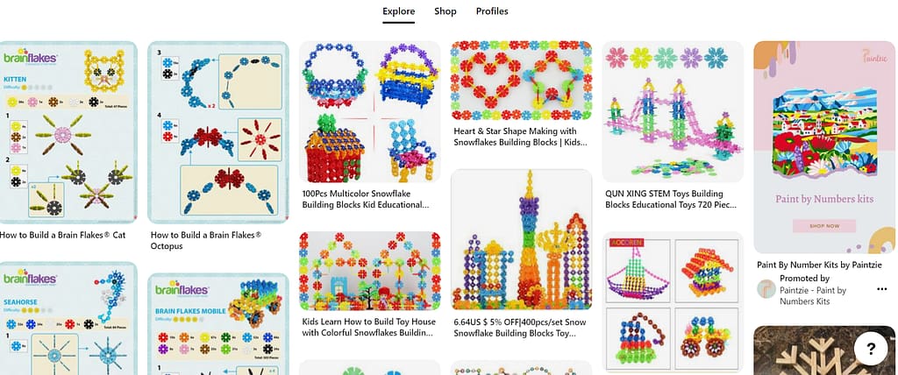Open the wooden snowflake pin image
The height and width of the screenshot is (375, 898).
[824, 350]
